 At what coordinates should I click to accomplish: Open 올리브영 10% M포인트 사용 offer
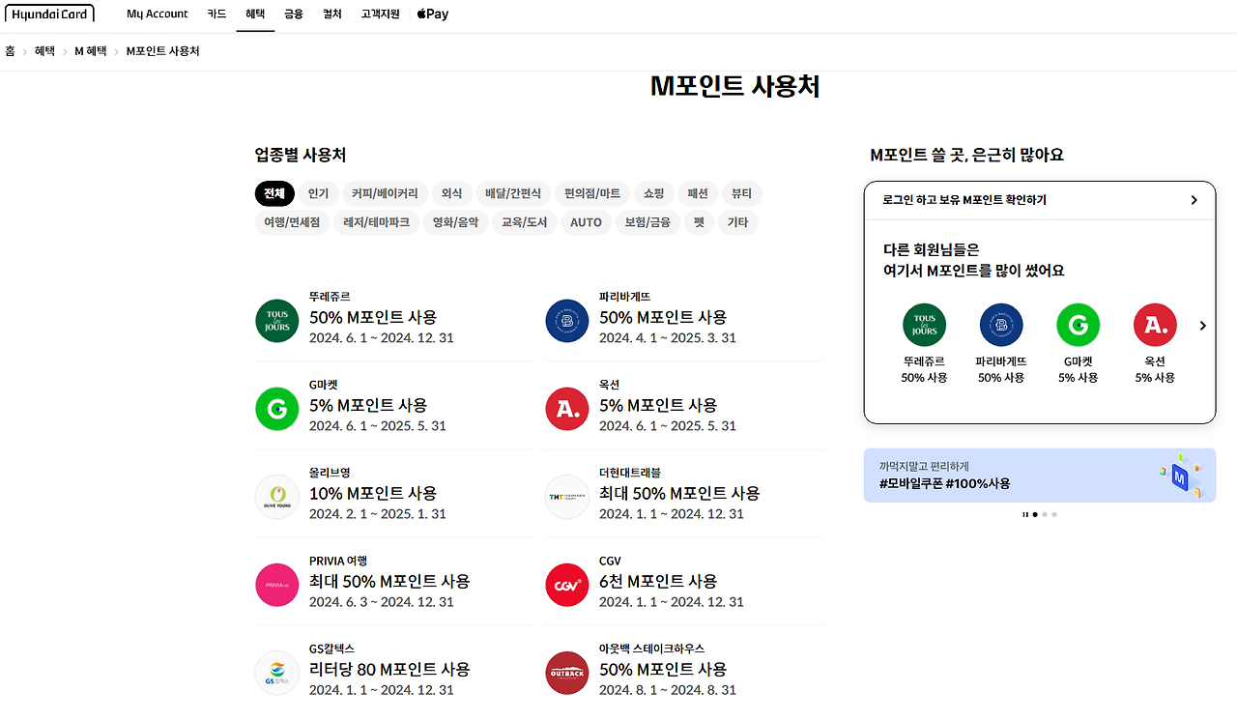393,494
